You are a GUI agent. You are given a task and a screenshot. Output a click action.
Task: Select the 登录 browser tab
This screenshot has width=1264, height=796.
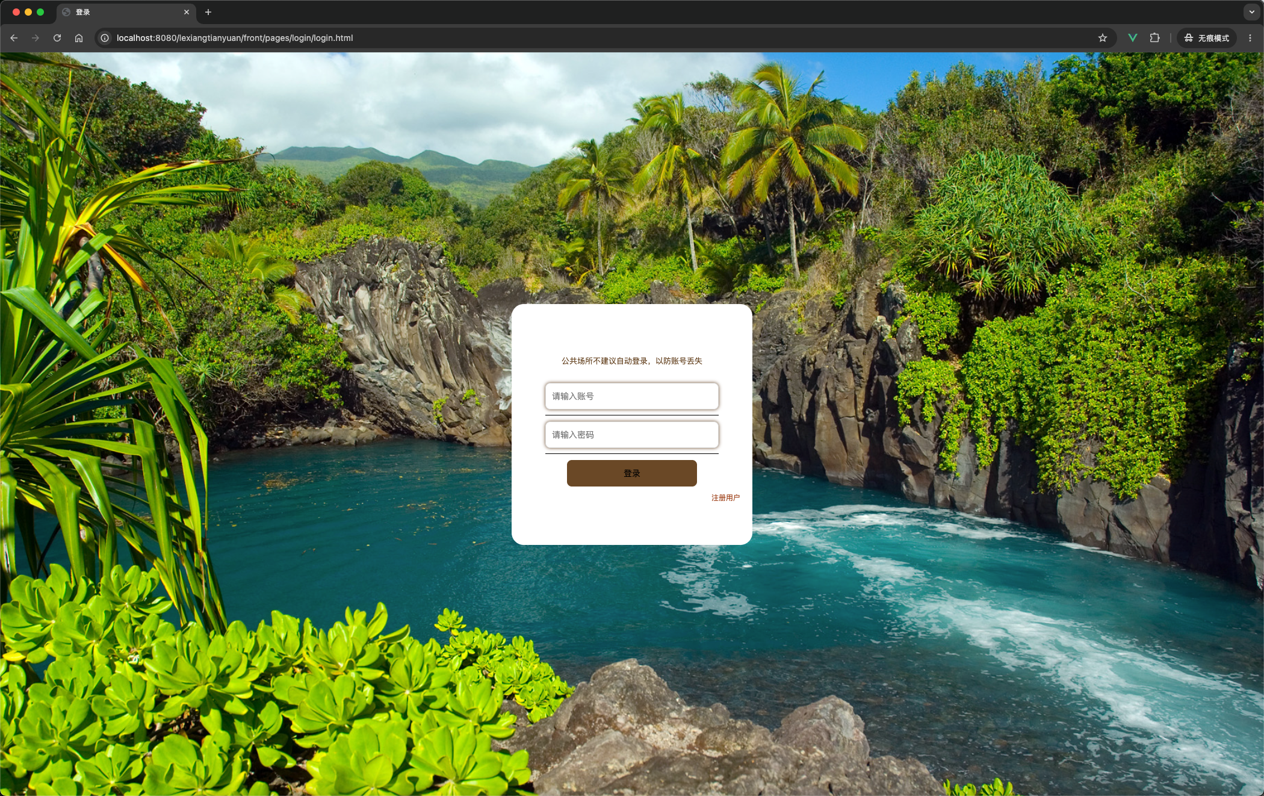point(126,12)
